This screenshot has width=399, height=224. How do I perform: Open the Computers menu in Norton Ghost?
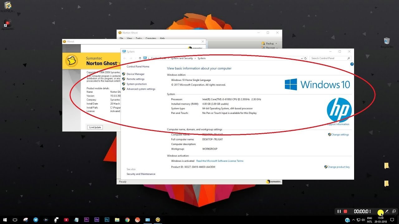point(151,38)
